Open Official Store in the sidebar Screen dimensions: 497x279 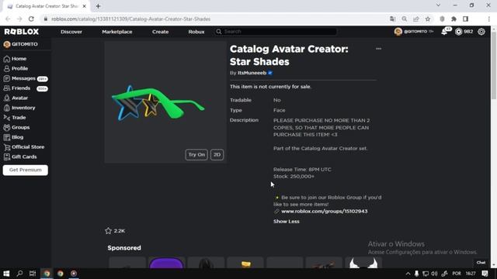28,147
